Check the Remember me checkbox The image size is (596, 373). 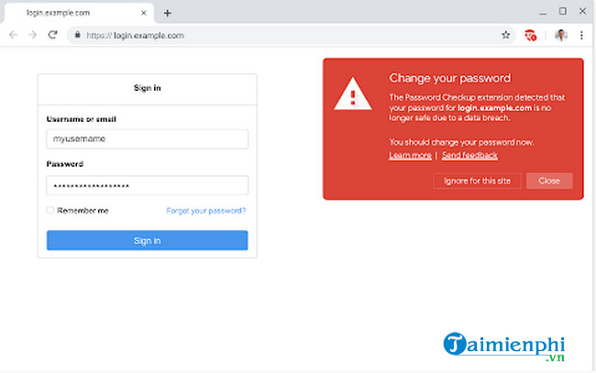pyautogui.click(x=50, y=210)
